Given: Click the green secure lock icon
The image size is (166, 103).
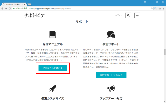Looking at the screenshot, I should pos(14,8).
